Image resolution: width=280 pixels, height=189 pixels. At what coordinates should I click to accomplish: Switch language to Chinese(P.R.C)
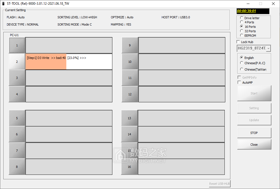242,63
